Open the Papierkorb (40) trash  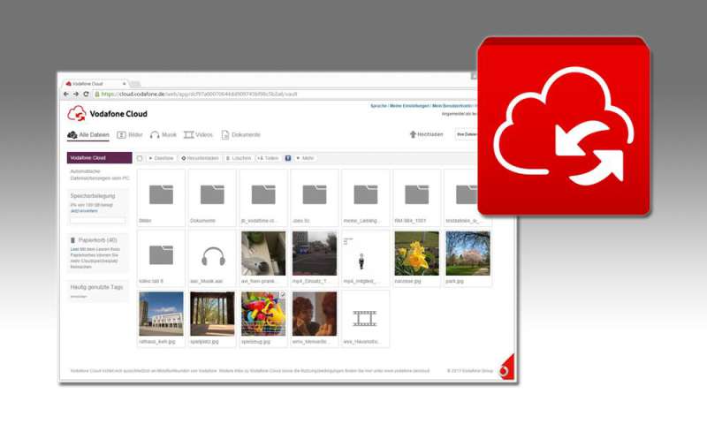[x=94, y=240]
